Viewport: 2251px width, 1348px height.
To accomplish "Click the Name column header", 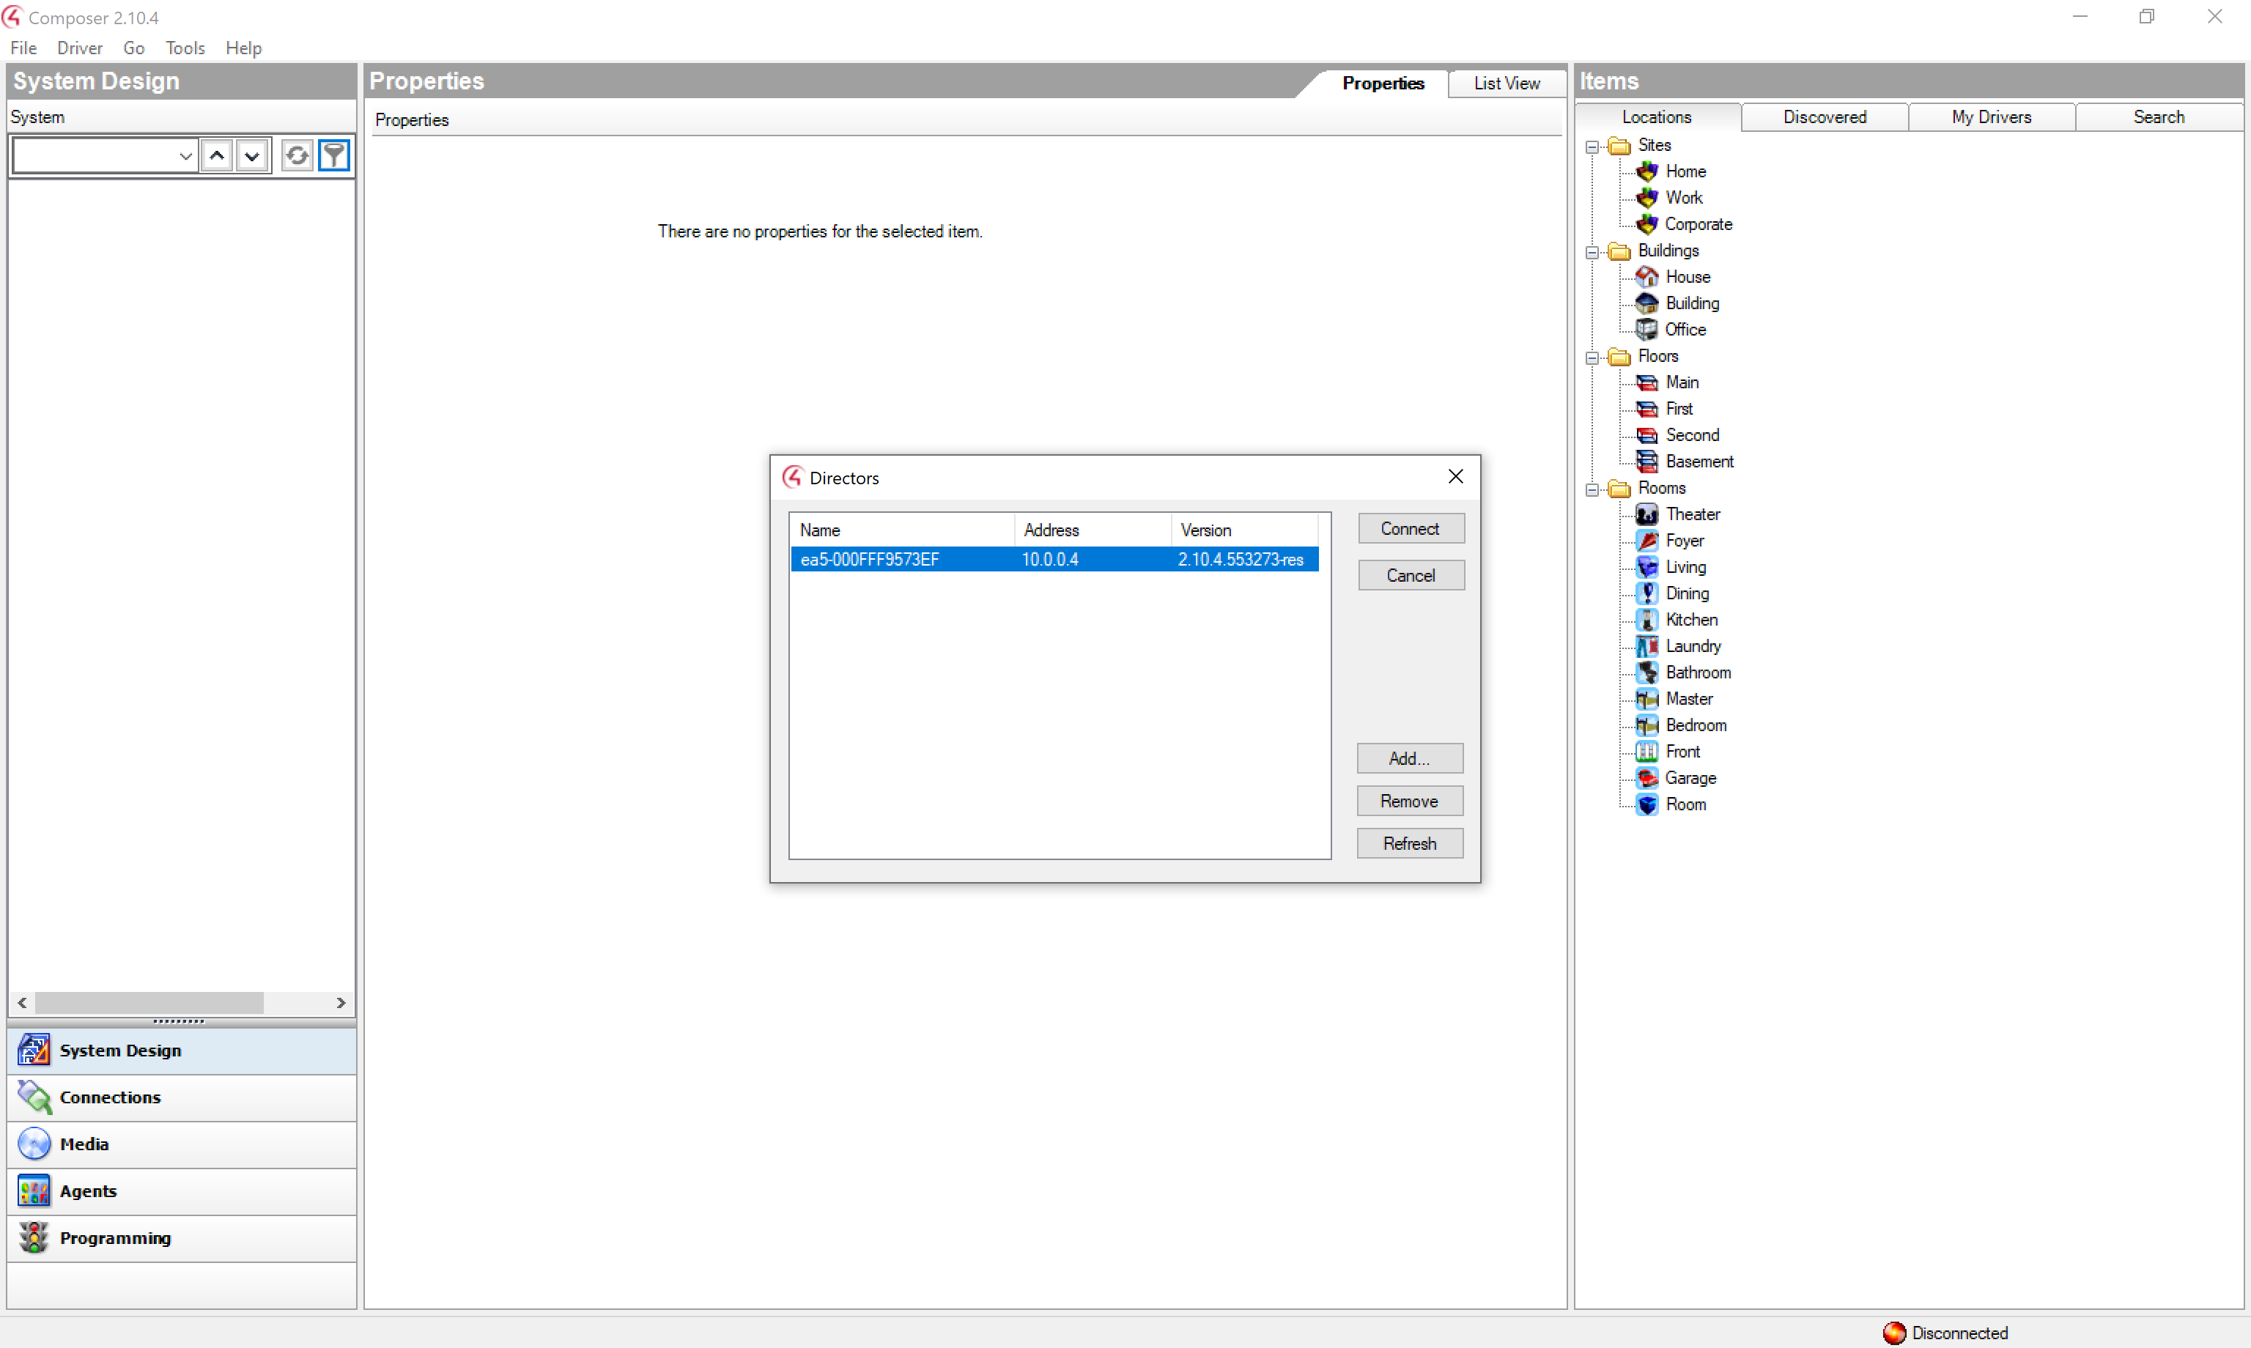I will click(902, 530).
